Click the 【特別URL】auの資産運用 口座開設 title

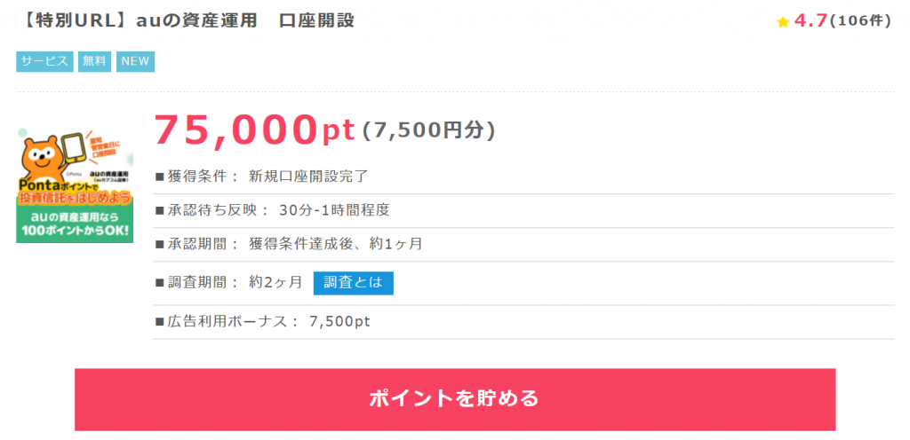(186, 20)
